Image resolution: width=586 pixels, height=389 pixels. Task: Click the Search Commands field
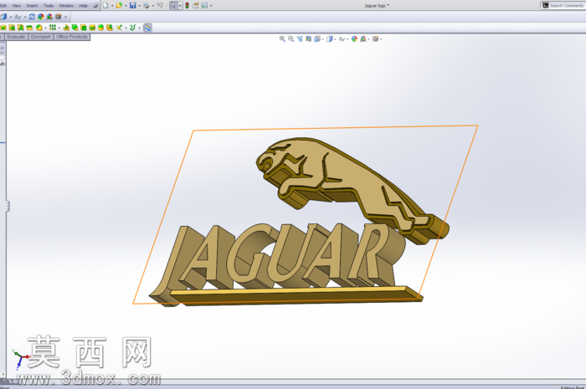pos(564,6)
